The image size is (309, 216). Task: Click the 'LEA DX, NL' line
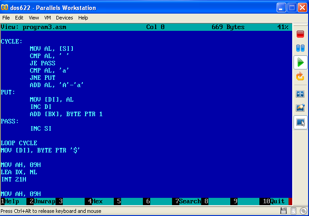click(19, 172)
